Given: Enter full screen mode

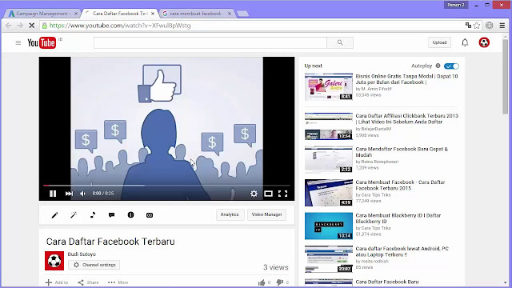Looking at the screenshot, I should click(282, 194).
